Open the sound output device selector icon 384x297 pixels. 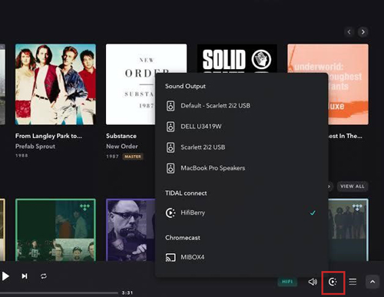coord(333,282)
